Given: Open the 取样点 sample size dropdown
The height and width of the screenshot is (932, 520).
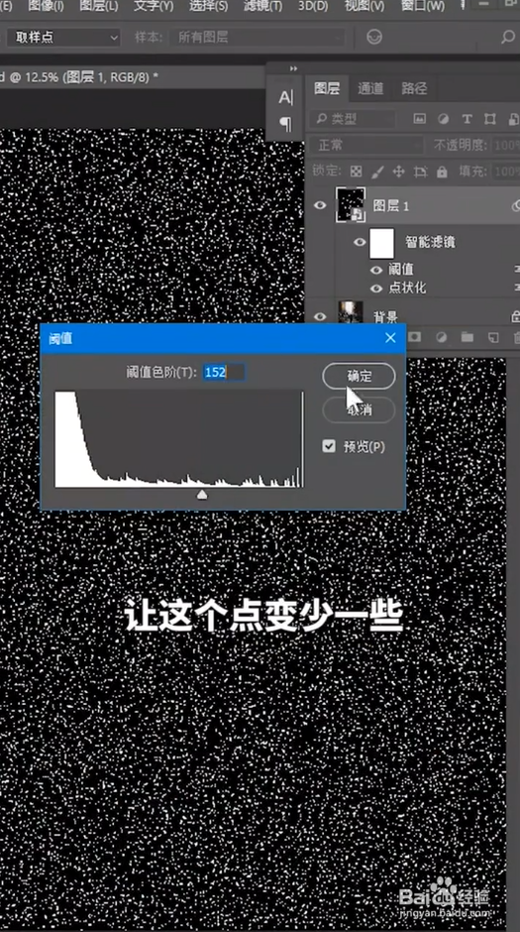Looking at the screenshot, I should (63, 38).
